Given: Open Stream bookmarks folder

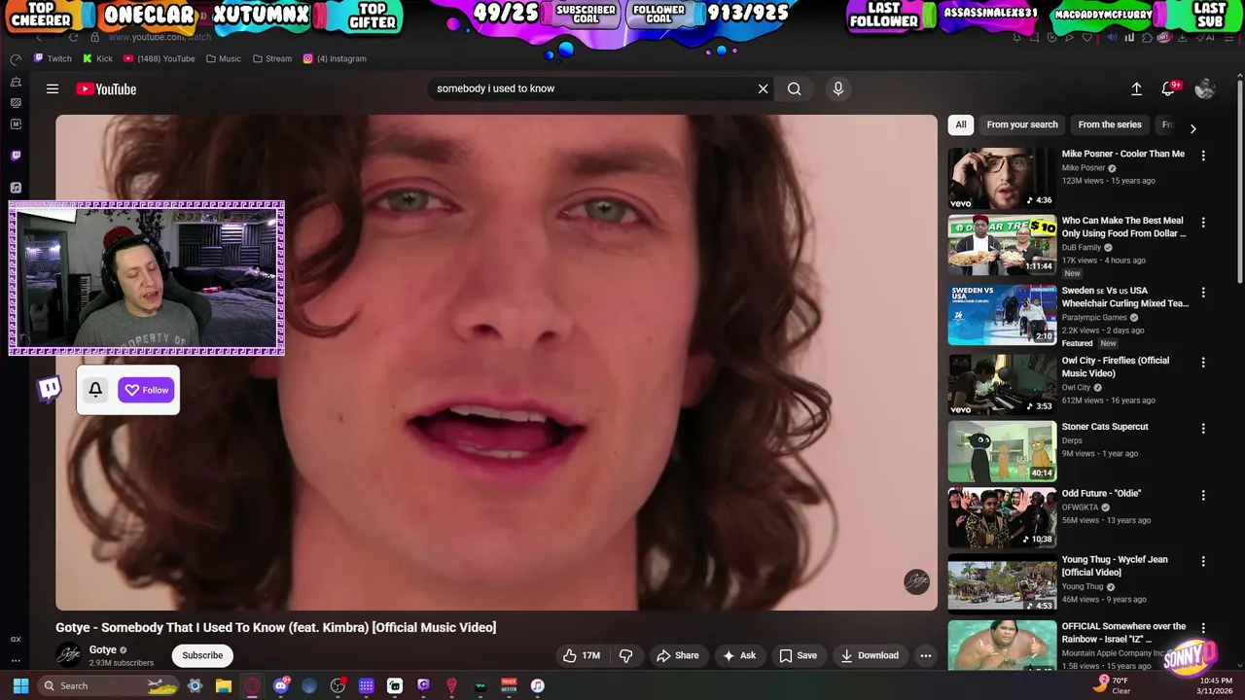Looking at the screenshot, I should coord(271,58).
